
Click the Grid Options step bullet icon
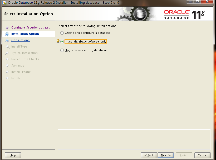coord(7,40)
